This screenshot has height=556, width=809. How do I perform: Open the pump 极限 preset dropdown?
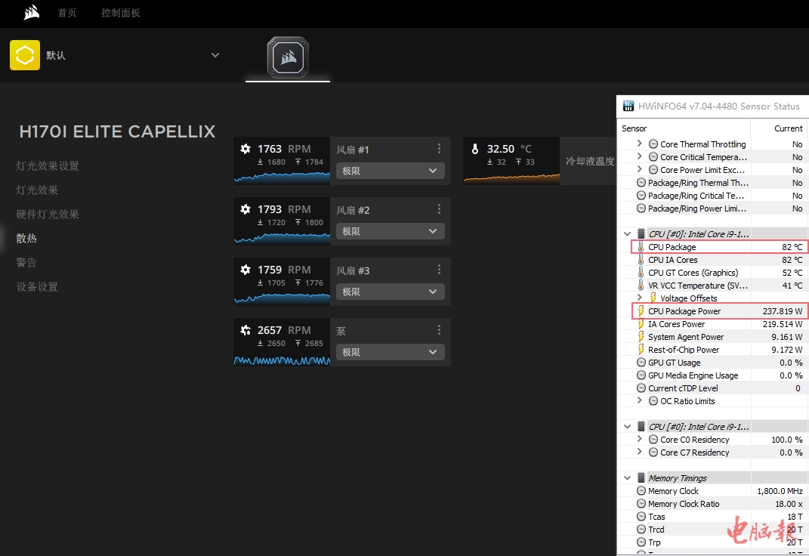tap(390, 353)
